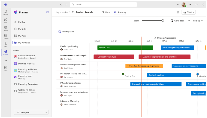Click the blue Check In milestone marker

[197, 75]
